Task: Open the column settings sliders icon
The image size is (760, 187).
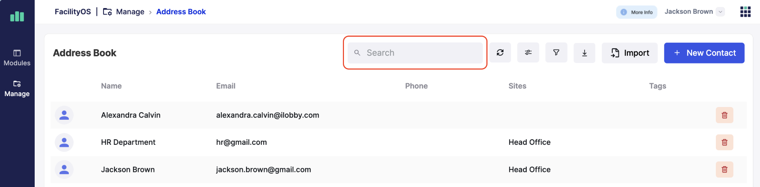Action: tap(528, 53)
